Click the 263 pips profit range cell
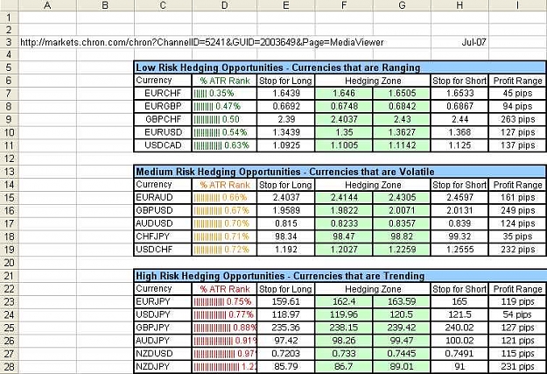Viewport: 547px width, 374px height. 518,119
